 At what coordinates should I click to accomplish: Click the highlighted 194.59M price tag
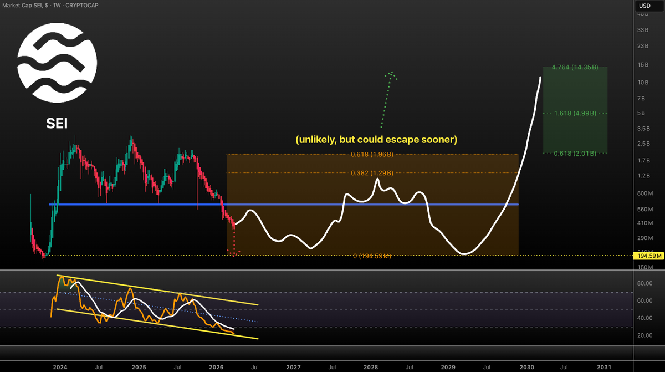[648, 256]
